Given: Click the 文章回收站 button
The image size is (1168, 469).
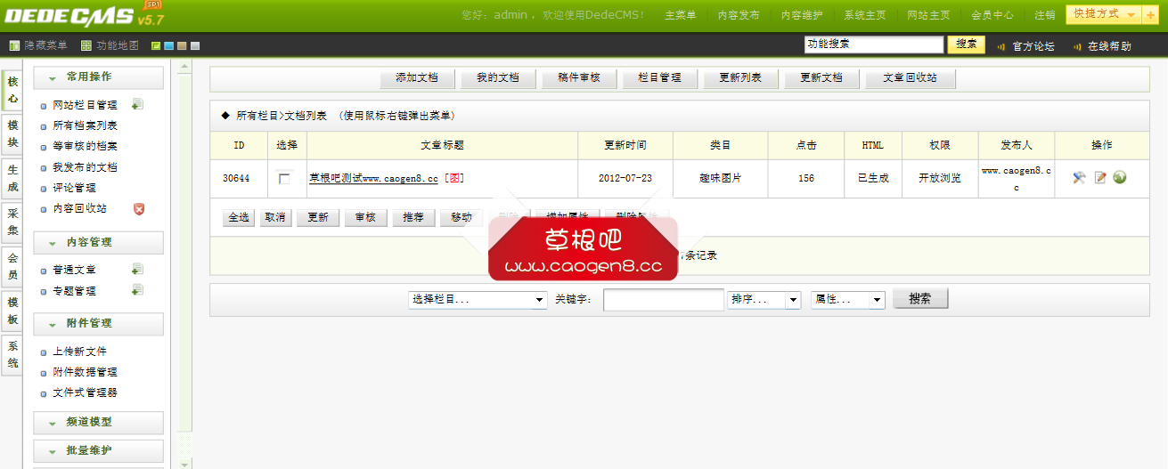Looking at the screenshot, I should point(911,78).
